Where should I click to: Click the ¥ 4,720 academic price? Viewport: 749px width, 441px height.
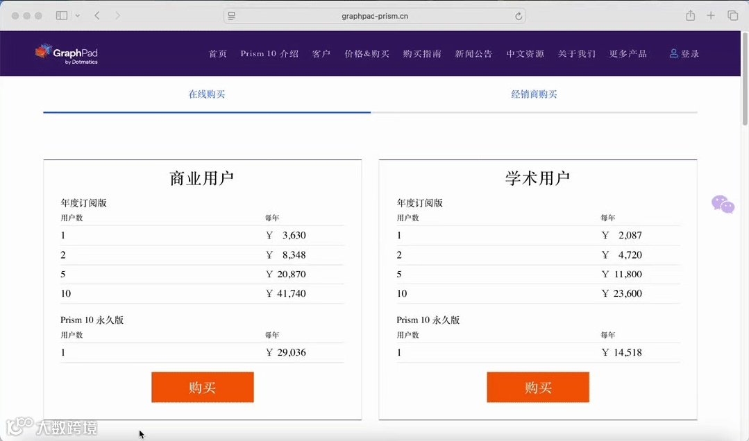[621, 255]
